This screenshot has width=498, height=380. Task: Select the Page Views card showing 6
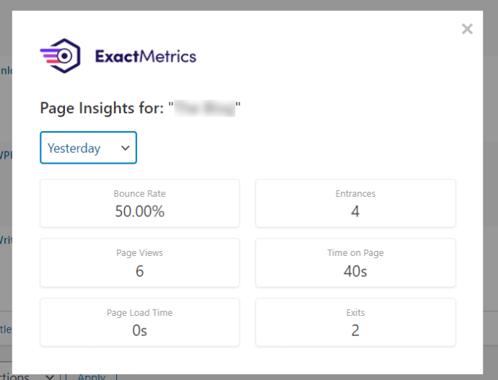coord(140,263)
